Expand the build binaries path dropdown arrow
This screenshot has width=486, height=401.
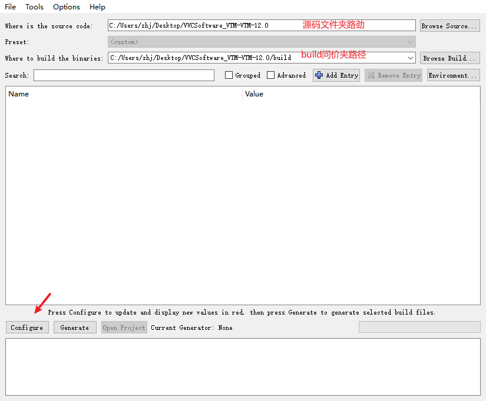coord(411,58)
